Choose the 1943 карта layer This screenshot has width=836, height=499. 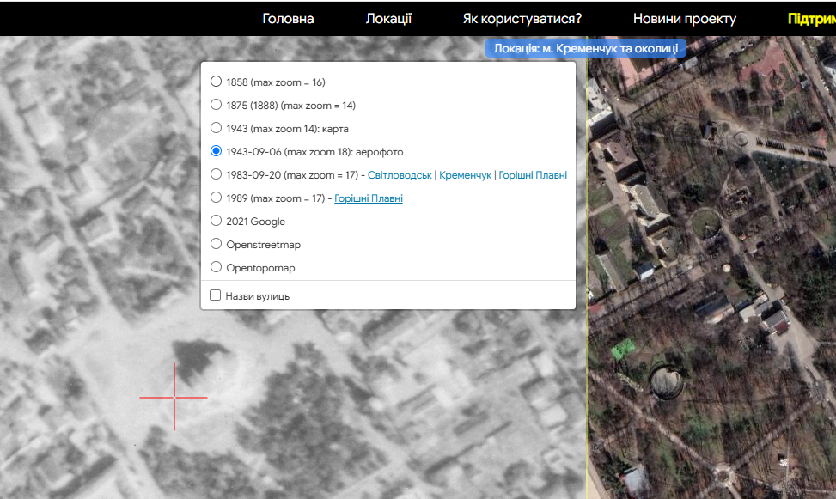tap(217, 129)
